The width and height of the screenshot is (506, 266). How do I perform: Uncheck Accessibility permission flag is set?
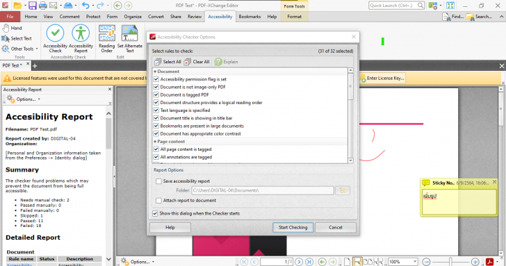(x=156, y=79)
